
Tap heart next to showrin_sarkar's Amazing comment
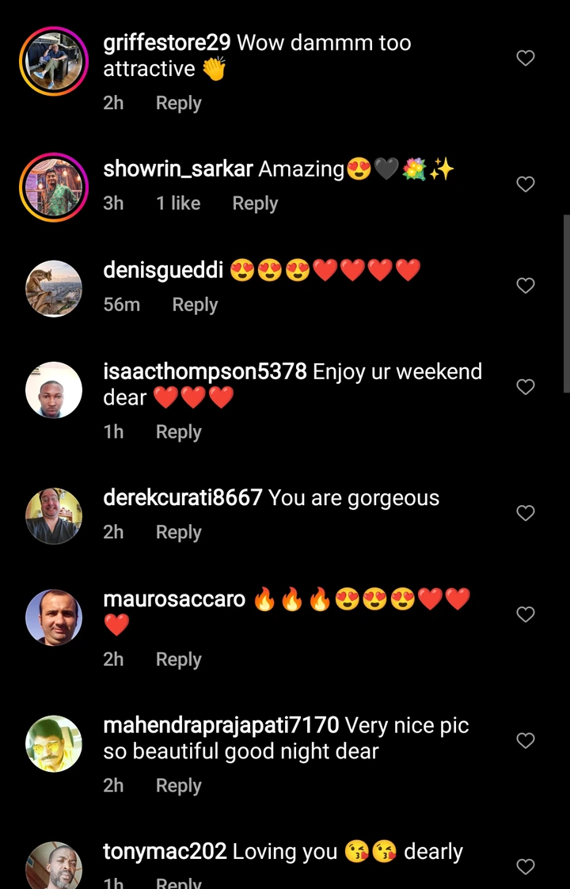(526, 184)
